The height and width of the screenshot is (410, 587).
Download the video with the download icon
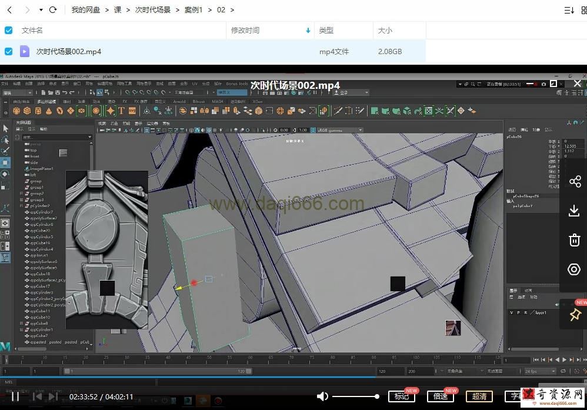[x=574, y=211]
